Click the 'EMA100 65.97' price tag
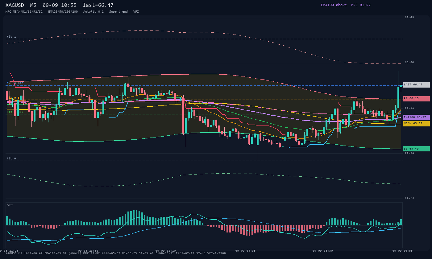The width and height of the screenshot is (432, 259). [416, 117]
